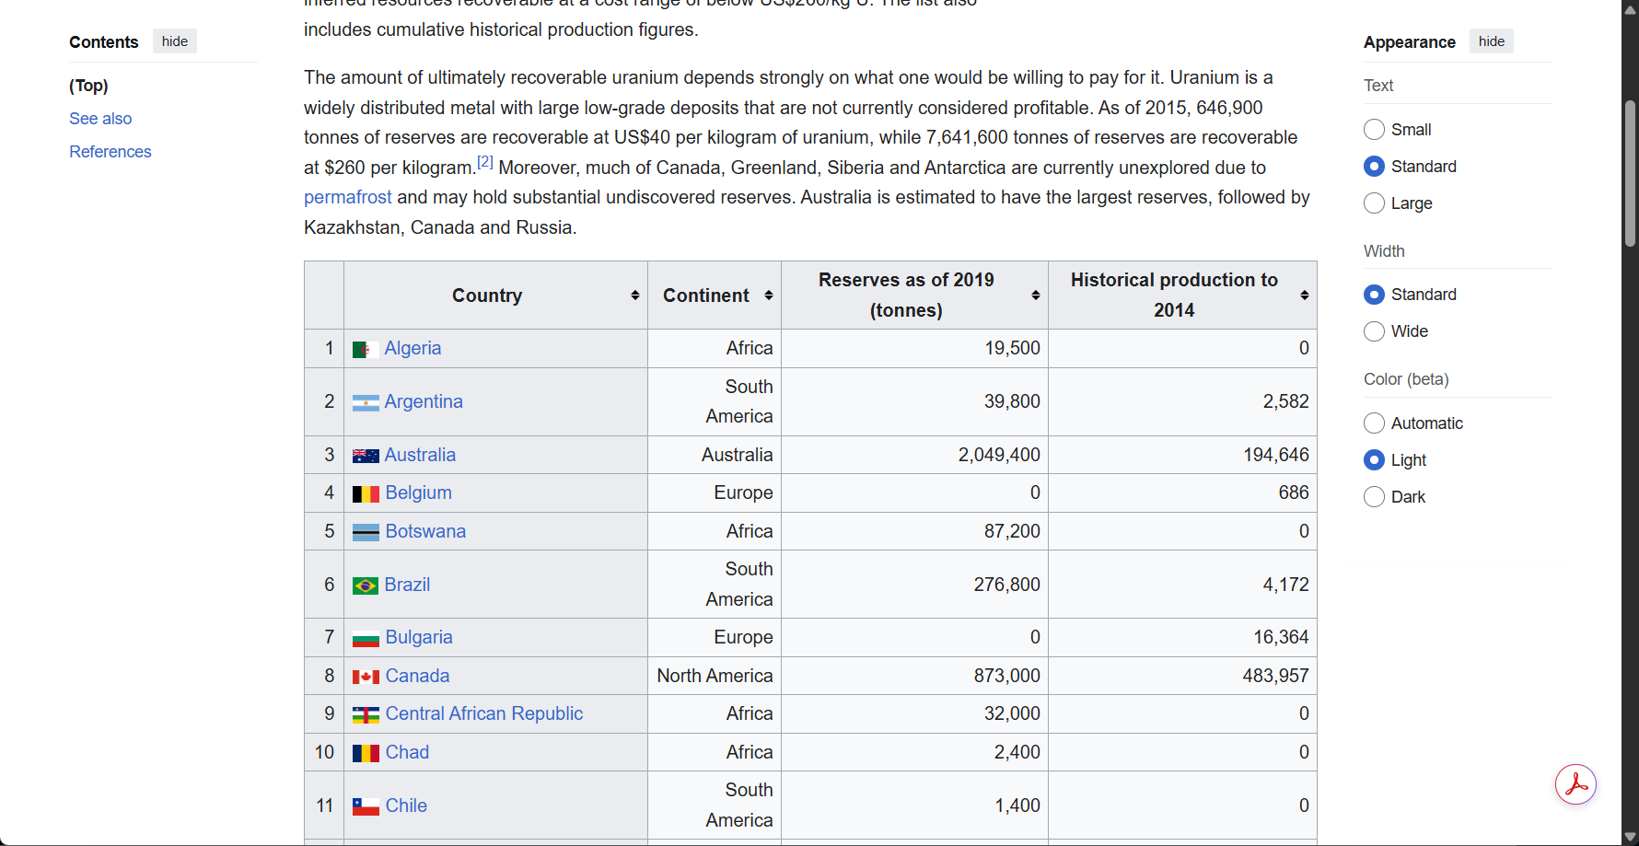Click the Chile flag icon
This screenshot has height=846, width=1639.
tap(366, 806)
